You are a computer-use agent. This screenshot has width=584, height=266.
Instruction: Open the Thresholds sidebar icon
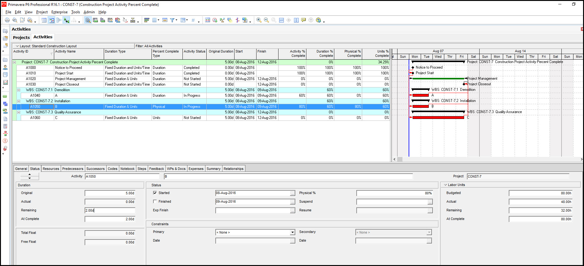[5, 133]
